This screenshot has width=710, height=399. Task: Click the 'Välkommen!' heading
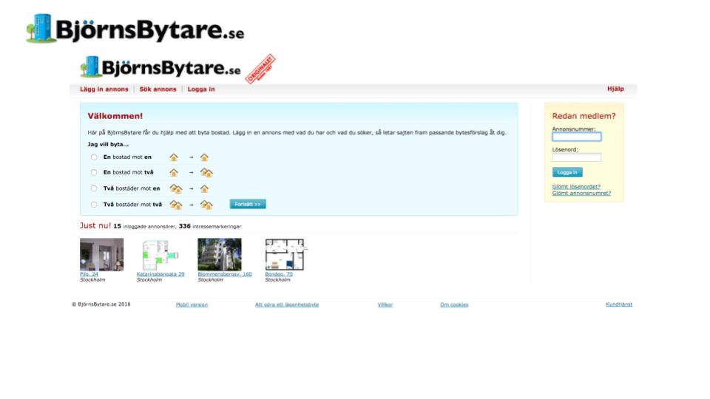[x=115, y=116]
